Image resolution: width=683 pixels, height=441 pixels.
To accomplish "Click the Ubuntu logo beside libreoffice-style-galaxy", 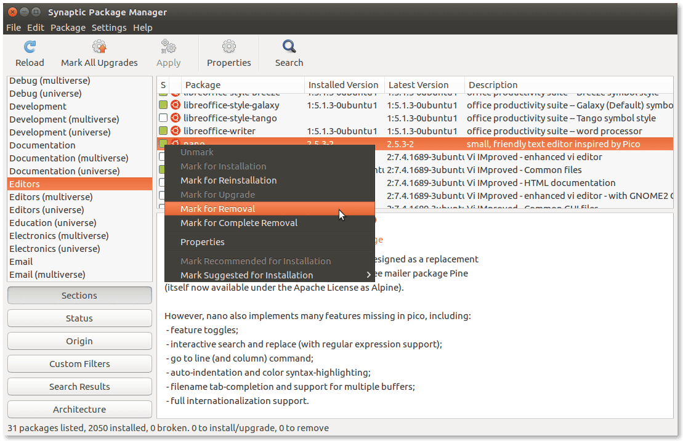I will click(175, 105).
